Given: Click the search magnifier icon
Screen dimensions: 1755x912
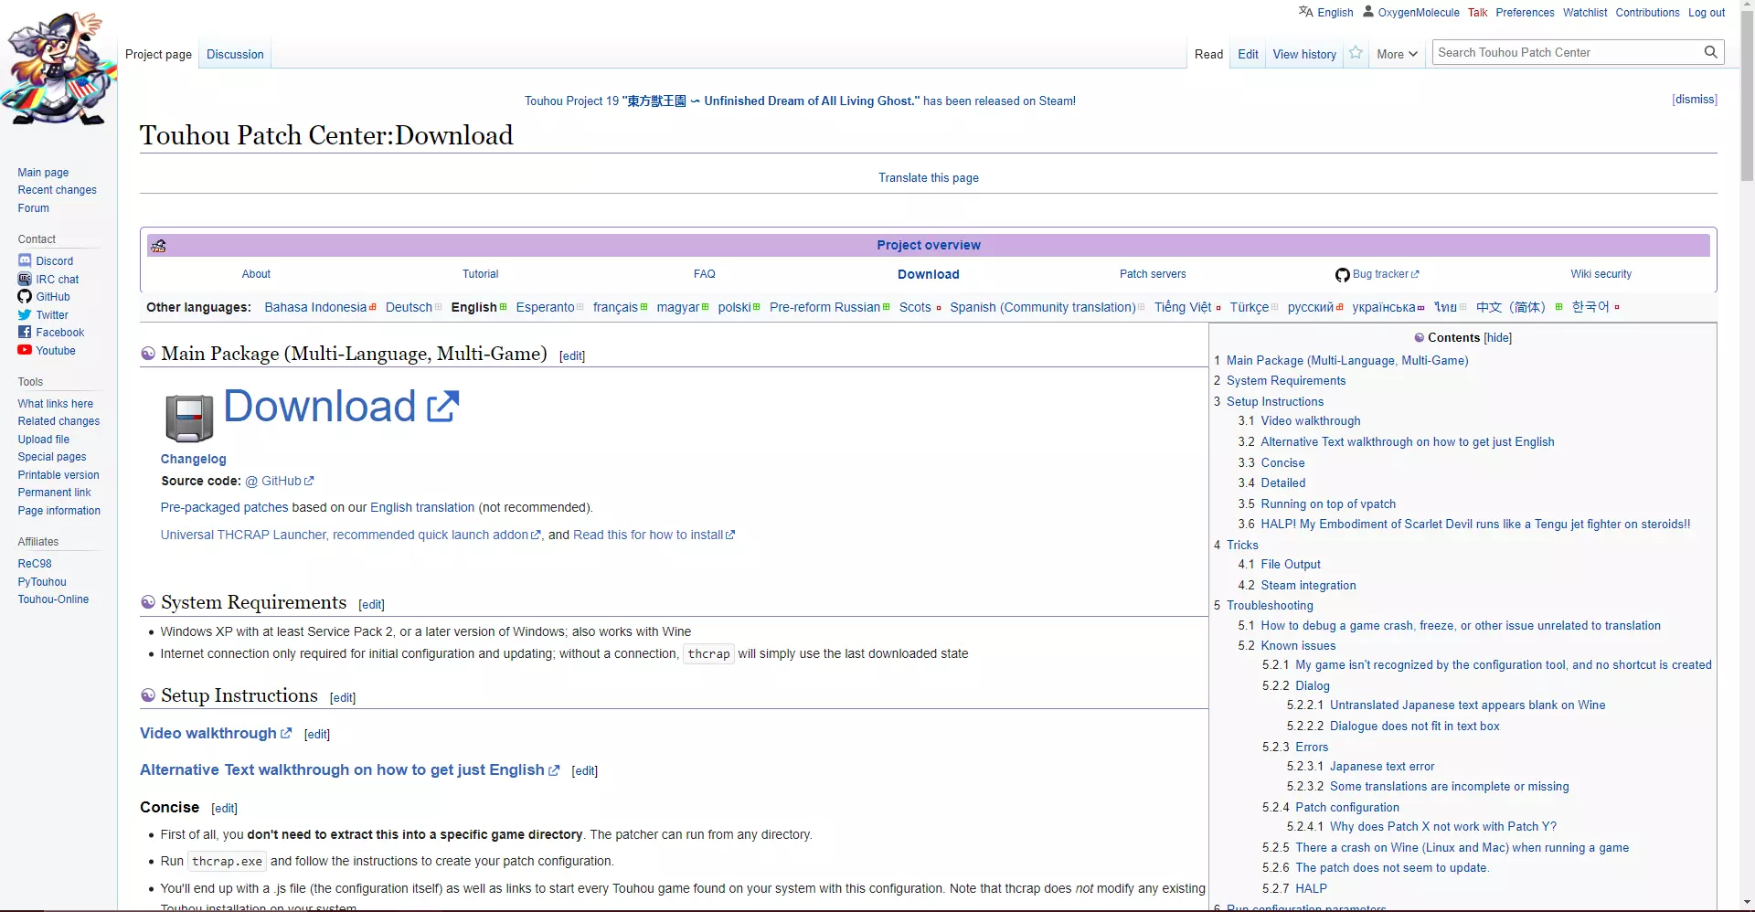Looking at the screenshot, I should tap(1710, 52).
